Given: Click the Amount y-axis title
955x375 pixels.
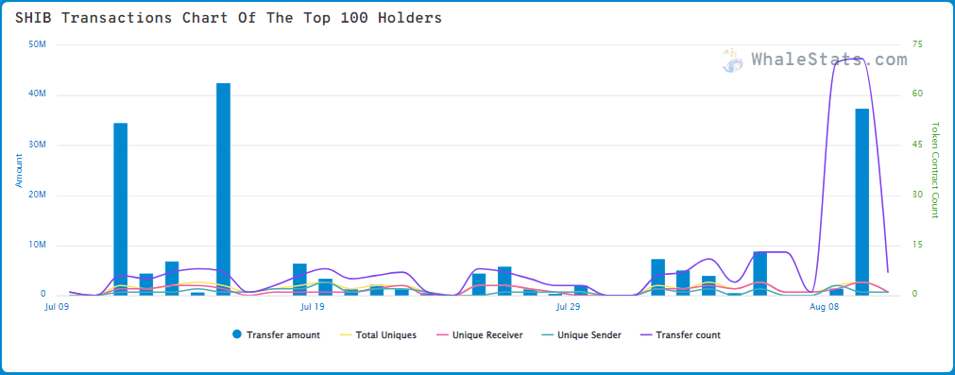Looking at the screenshot, I should [x=19, y=170].
